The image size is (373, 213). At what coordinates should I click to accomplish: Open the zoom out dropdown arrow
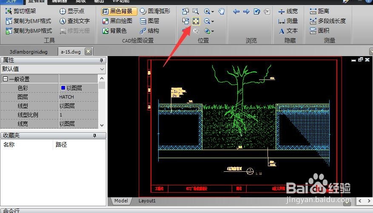213,21
